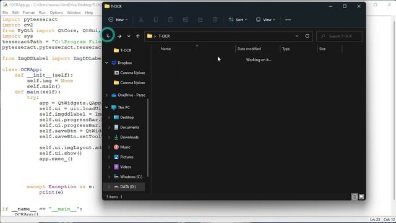Screen dimensions: 396x223
Task: Click 'class OCRApp:' line in IDLE
Action: point(22,69)
